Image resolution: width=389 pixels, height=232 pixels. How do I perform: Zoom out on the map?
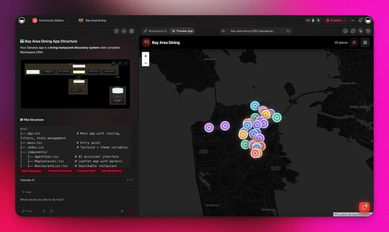click(x=145, y=63)
